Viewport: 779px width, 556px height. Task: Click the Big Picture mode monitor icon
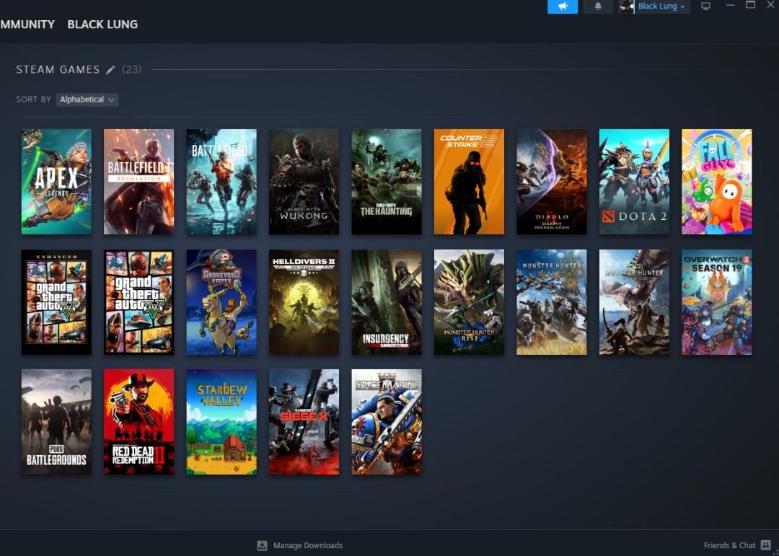(x=705, y=6)
